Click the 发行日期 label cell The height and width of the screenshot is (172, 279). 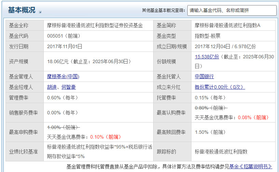(25, 46)
